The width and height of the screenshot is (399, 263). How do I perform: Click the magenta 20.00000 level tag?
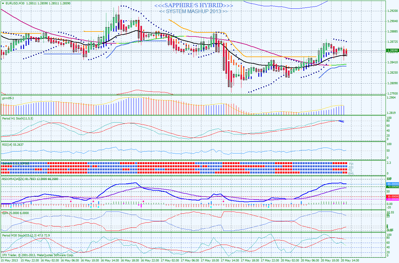392,199
